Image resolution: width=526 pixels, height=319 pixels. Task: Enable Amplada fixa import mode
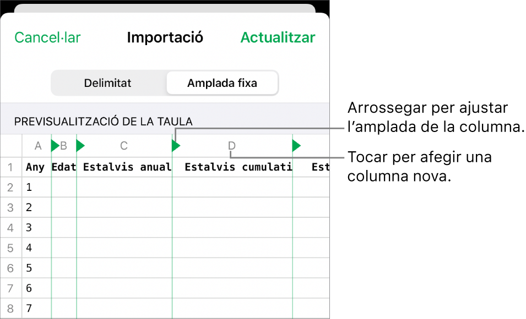click(x=222, y=82)
